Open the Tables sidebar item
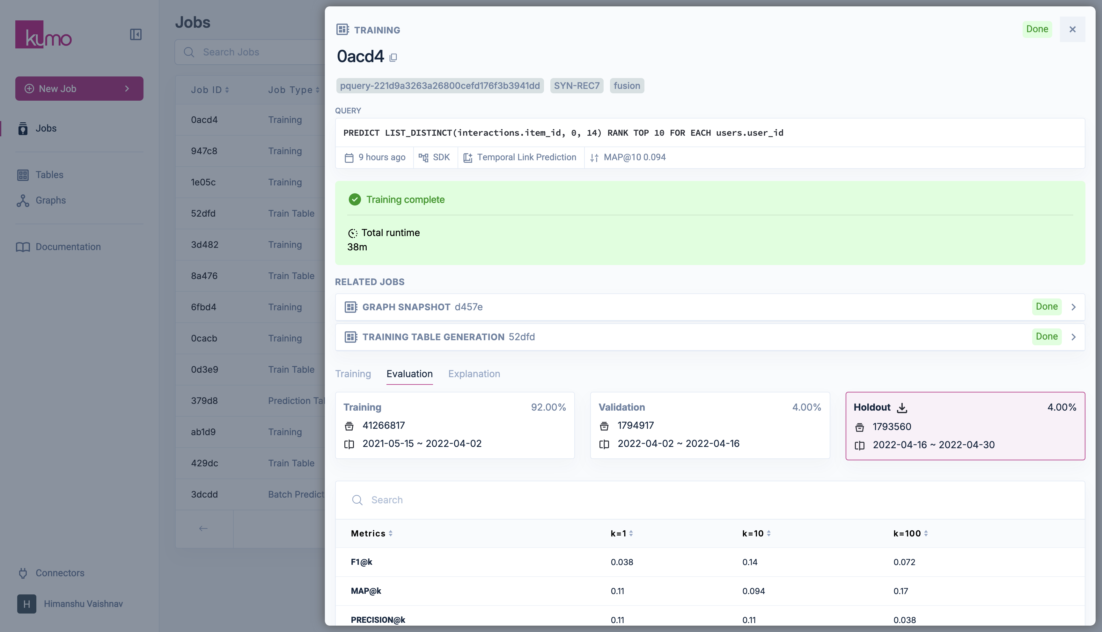This screenshot has height=632, width=1102. click(49, 175)
